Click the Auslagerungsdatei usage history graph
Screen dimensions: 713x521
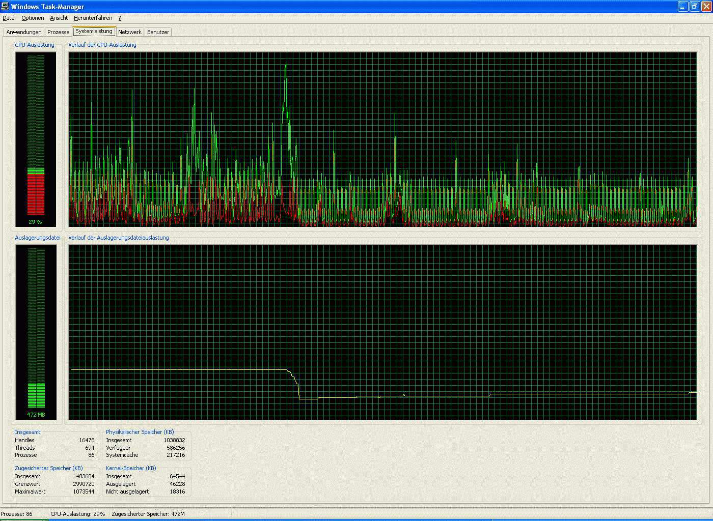tap(382, 332)
